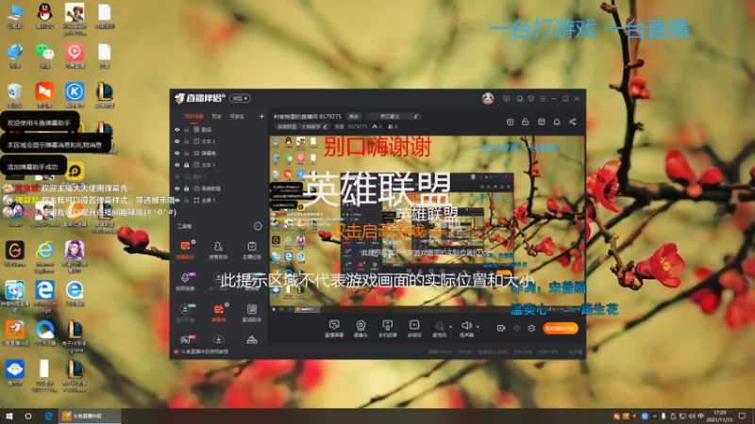Toggle preview eye icon near settings gear
Screen dimensions: 755x424
[516, 328]
